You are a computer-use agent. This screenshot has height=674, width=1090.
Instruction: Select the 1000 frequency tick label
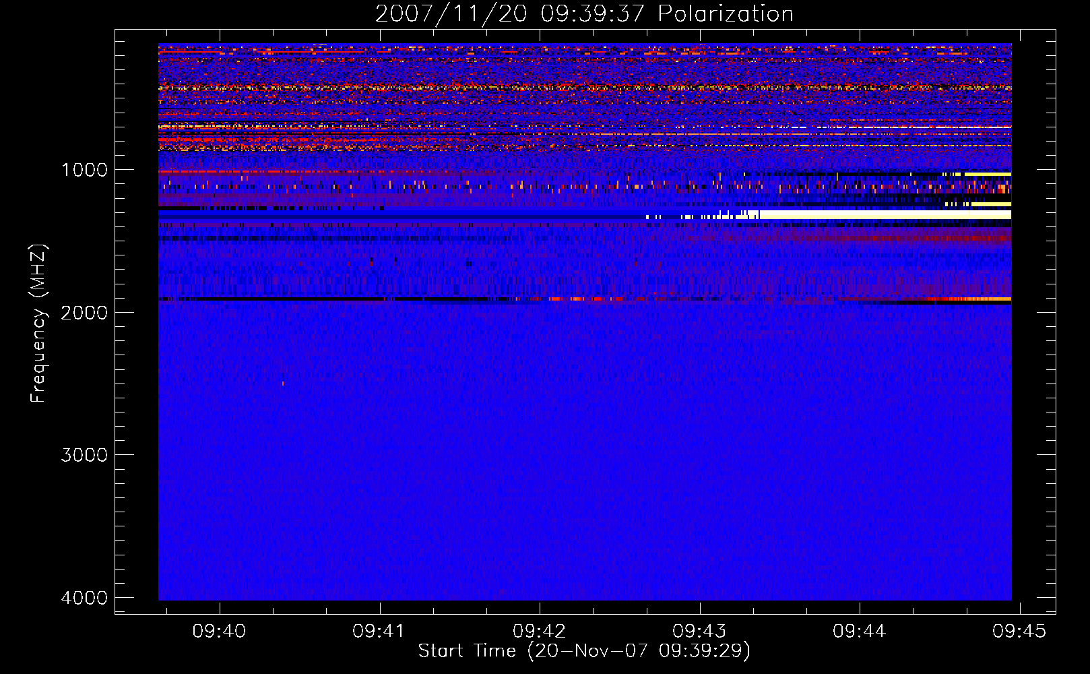pos(84,170)
